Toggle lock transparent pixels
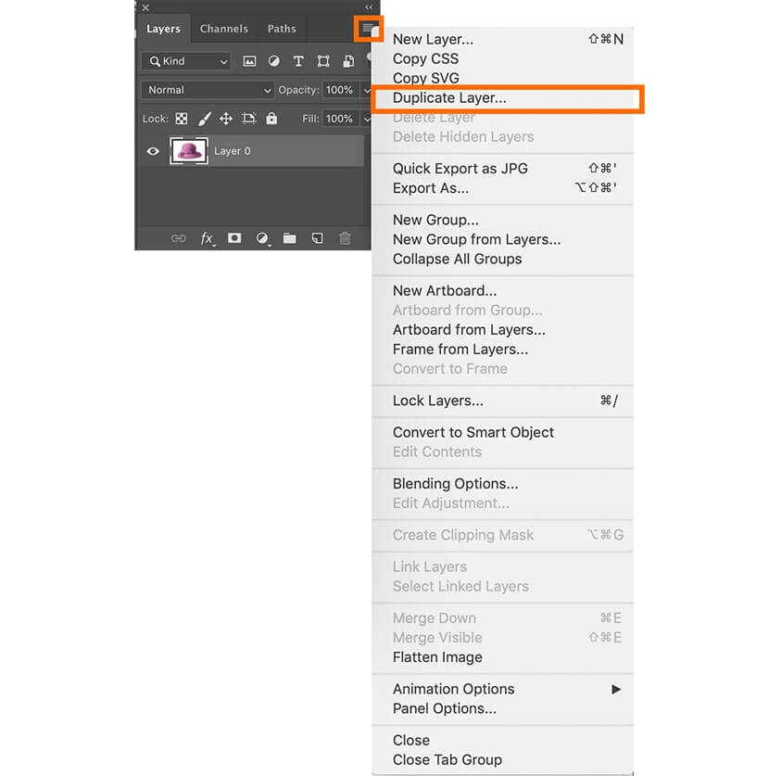The width and height of the screenshot is (769, 776). 182,119
